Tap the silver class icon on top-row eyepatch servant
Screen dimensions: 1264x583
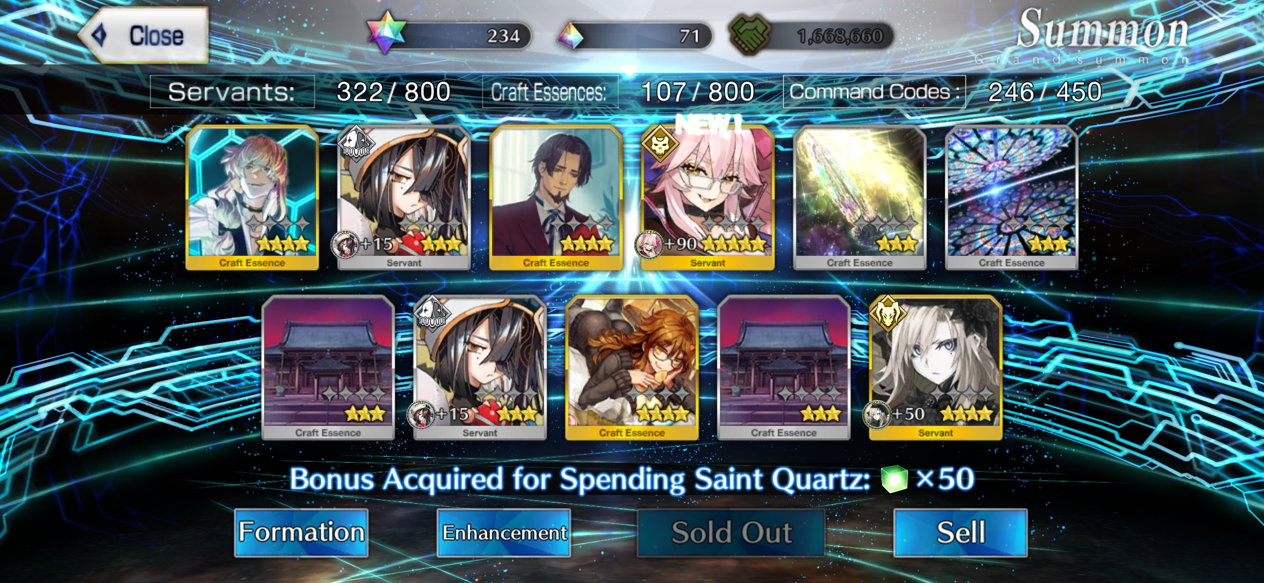tap(357, 144)
